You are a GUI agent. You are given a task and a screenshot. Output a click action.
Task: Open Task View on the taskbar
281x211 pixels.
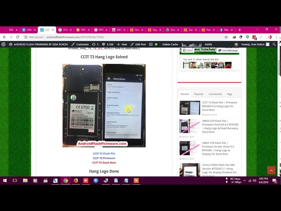15,181
